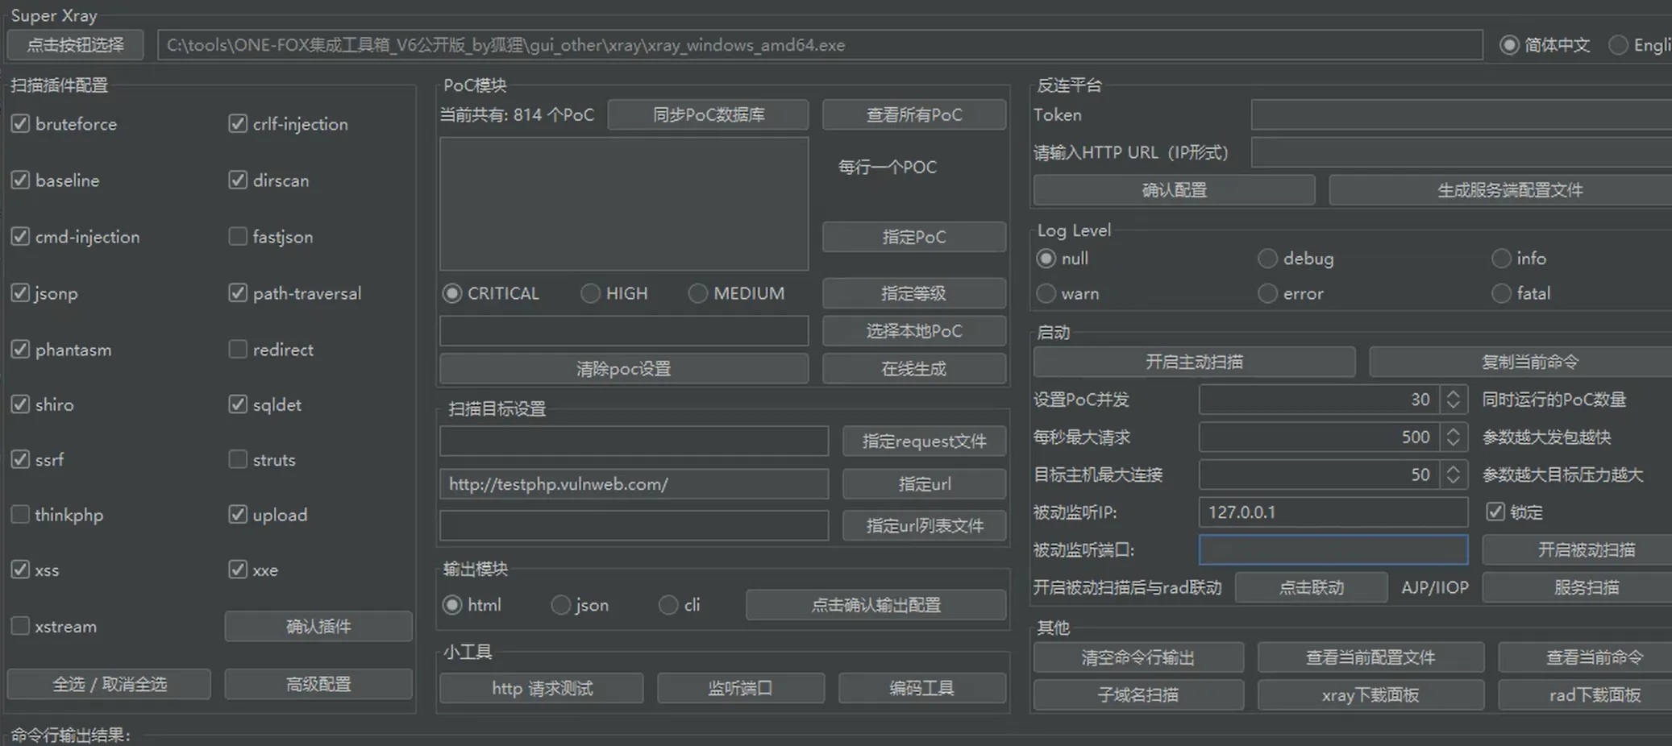This screenshot has height=746, width=1672.
Task: Set log level to debug
Action: click(1267, 258)
